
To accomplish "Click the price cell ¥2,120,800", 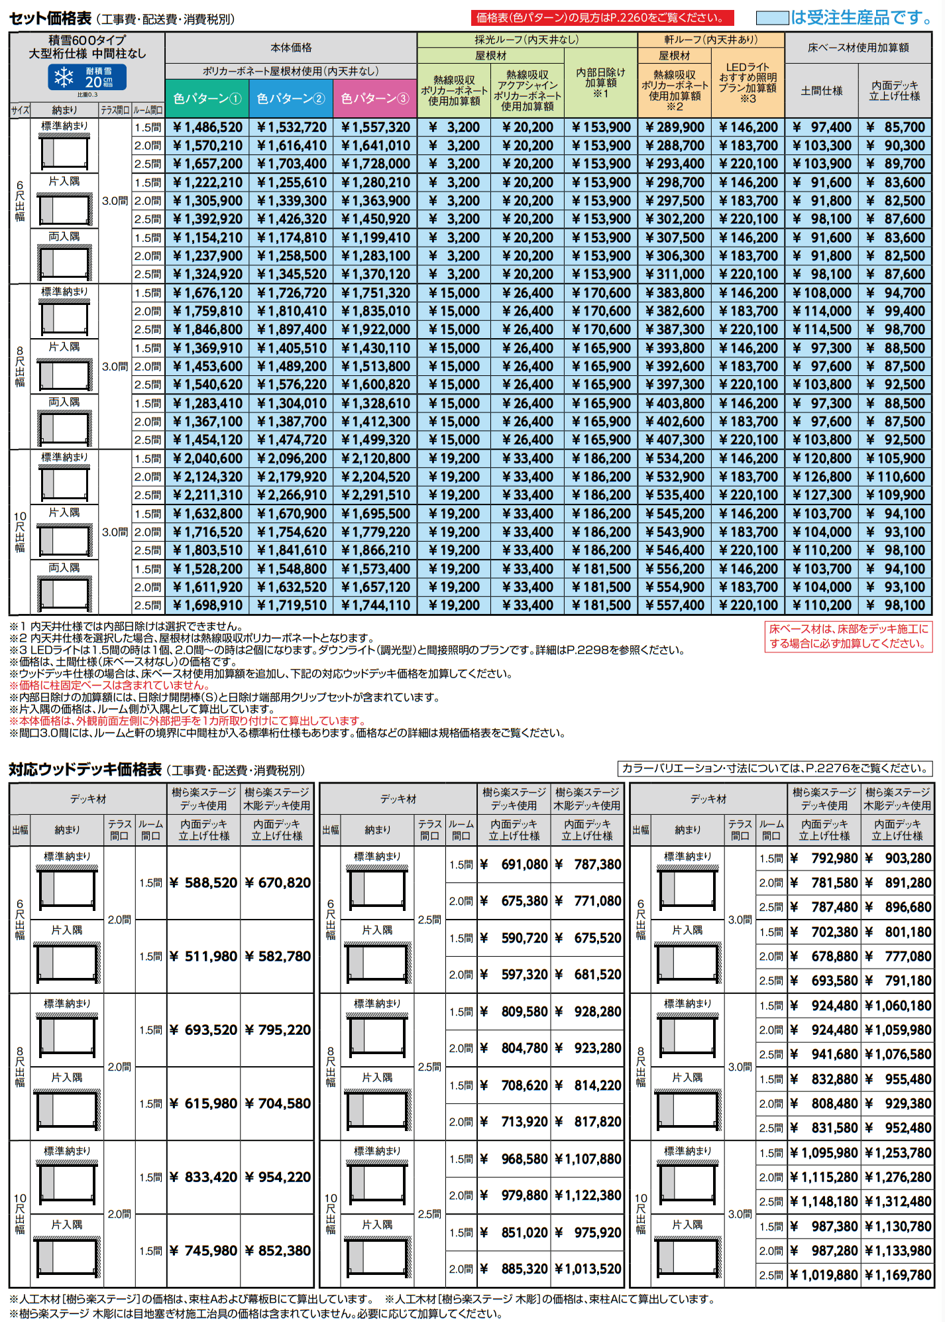I will pos(375,459).
